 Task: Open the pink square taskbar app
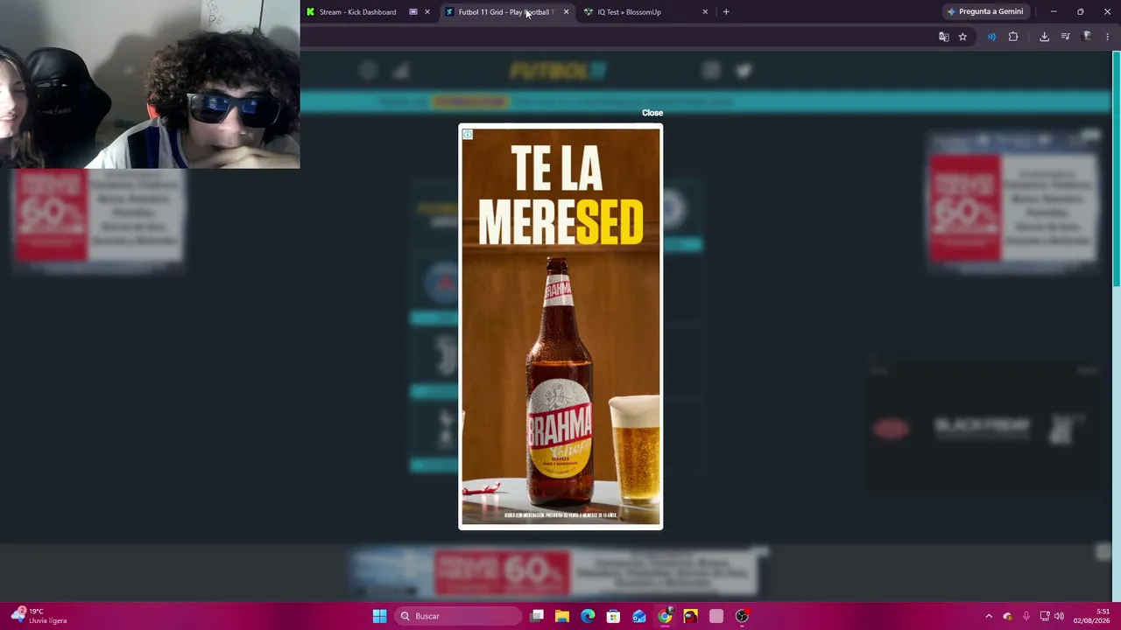716,616
